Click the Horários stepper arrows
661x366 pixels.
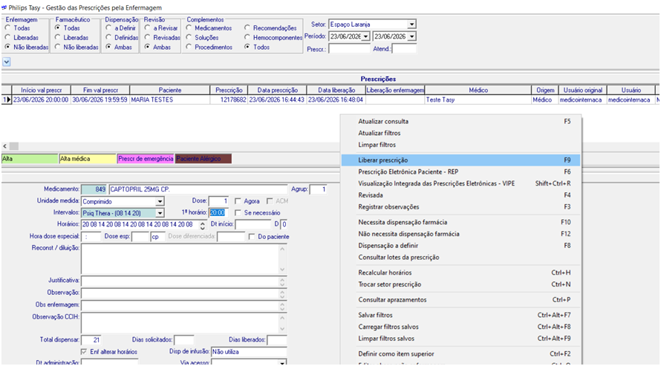(202, 225)
